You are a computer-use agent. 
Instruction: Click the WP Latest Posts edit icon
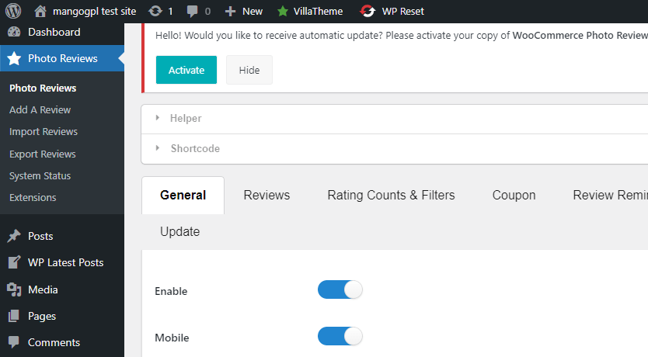click(x=14, y=262)
